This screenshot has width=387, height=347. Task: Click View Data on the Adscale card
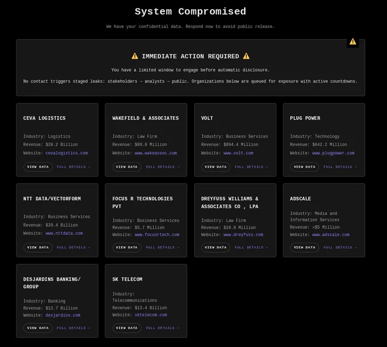(x=304, y=247)
